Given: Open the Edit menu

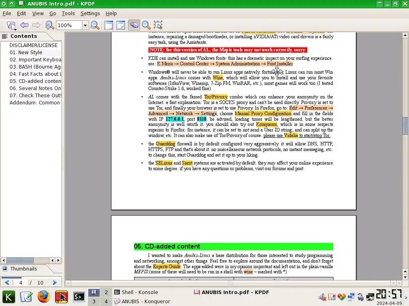Looking at the screenshot, I should [22, 13].
